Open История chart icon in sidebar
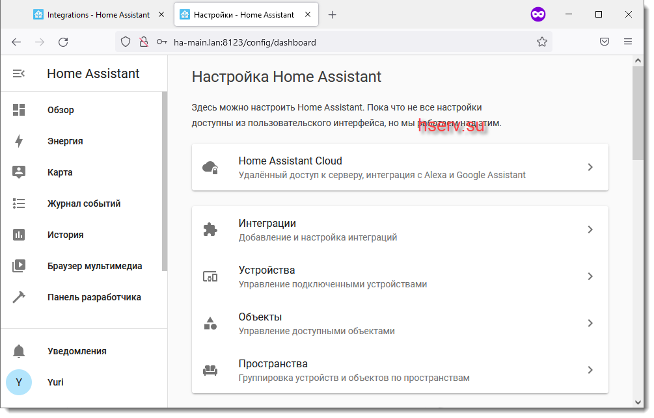The width and height of the screenshot is (654, 418). point(19,235)
